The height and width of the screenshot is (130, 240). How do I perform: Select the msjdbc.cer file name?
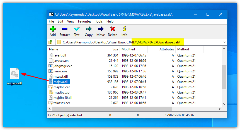[62, 87]
